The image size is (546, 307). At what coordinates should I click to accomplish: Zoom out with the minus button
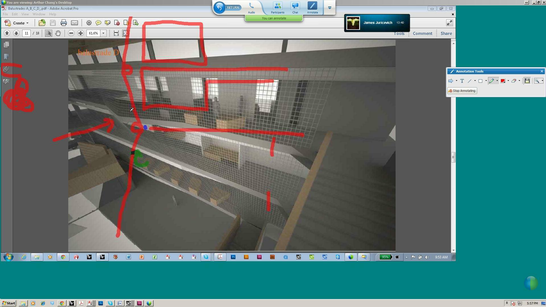tap(71, 33)
